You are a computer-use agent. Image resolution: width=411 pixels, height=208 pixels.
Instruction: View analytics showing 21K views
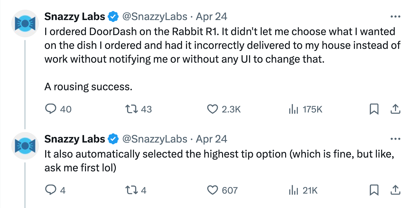click(x=303, y=190)
